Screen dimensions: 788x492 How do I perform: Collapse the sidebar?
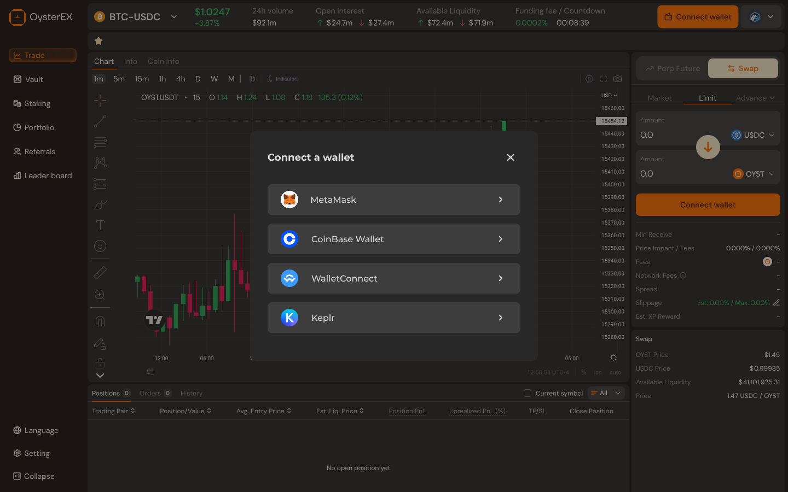(34, 476)
